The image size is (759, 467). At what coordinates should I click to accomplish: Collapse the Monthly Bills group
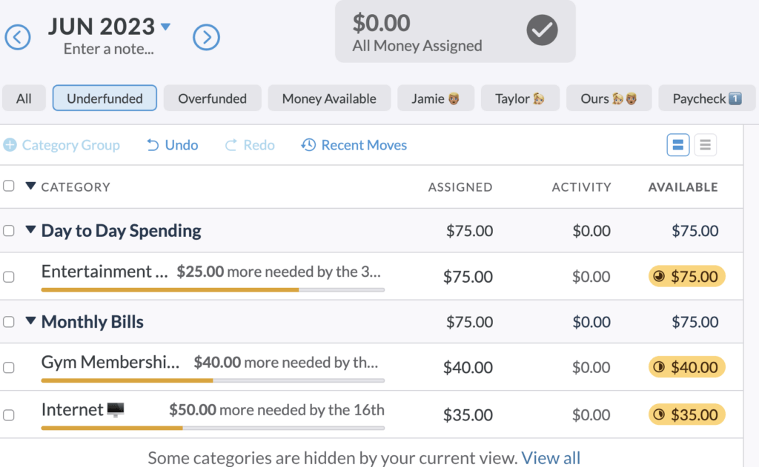30,320
